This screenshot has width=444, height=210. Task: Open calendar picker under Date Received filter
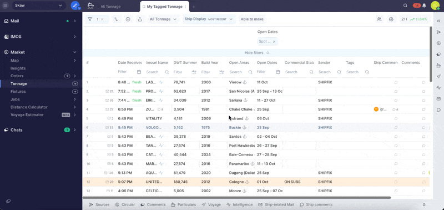tap(139, 72)
